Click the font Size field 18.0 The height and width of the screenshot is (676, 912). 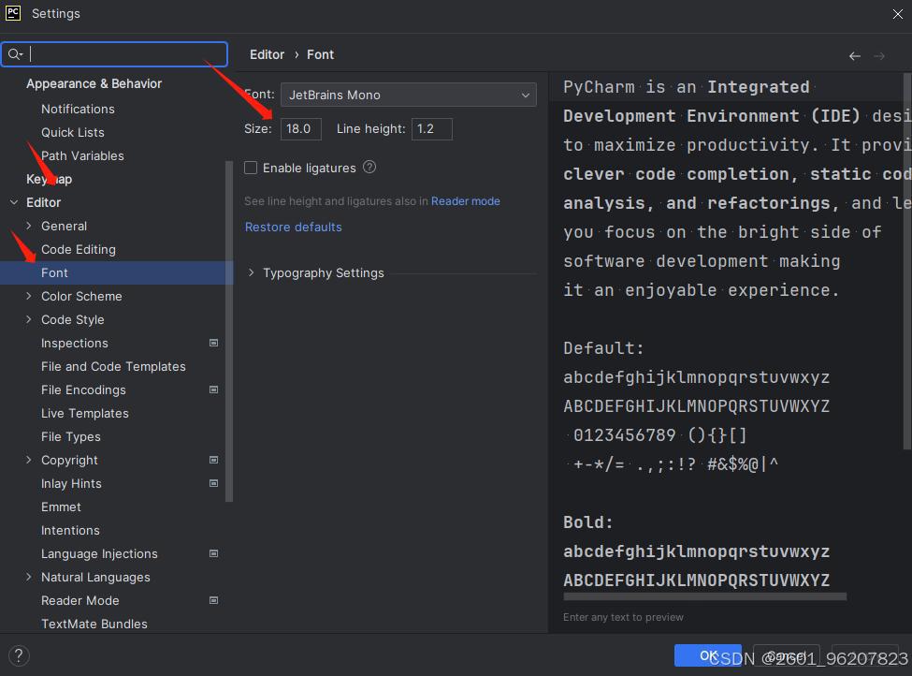tap(300, 128)
